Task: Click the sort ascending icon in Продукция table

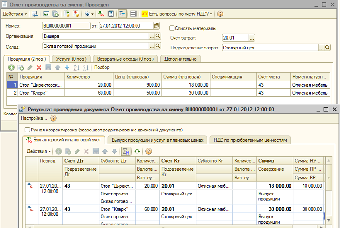Action: coord(76,67)
